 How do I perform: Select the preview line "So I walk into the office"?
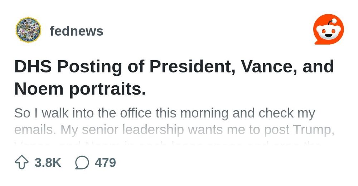coord(165,113)
